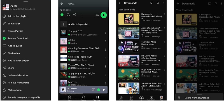Open Easy Home Automation video thumbnail
Screen dimensions: 224x103
pos(129,47)
